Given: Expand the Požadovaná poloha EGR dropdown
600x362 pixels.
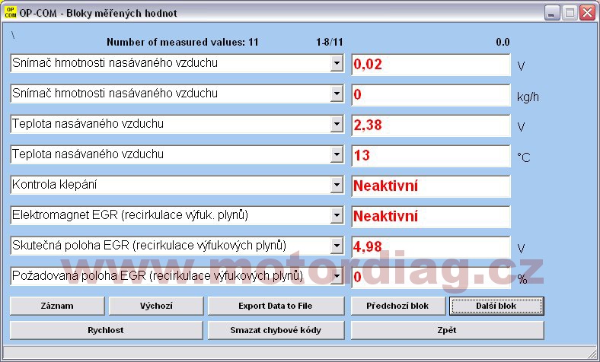Looking at the screenshot, I should [337, 276].
